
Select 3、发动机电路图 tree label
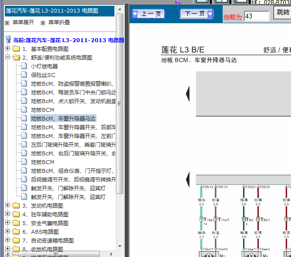click(x=43, y=206)
